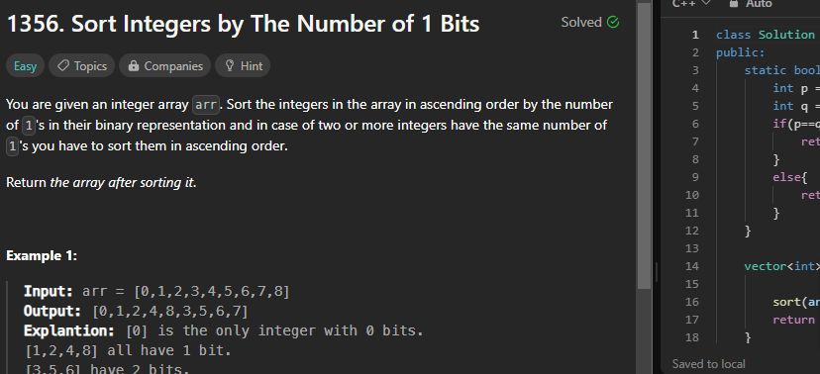The width and height of the screenshot is (820, 374).
Task: Place cursor on the else{ line
Action: click(x=789, y=177)
